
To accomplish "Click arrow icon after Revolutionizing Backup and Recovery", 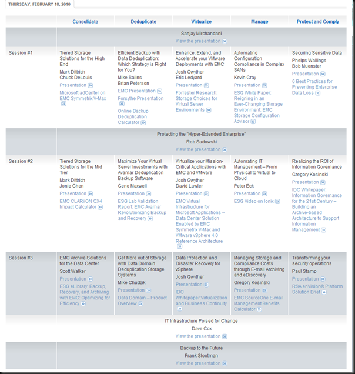I will tap(150, 219).
